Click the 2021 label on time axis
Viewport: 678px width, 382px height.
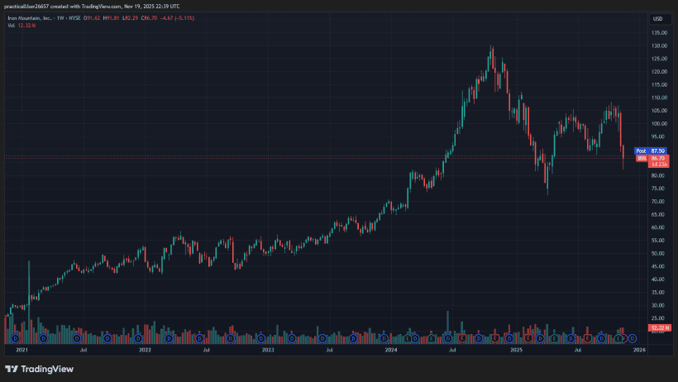pyautogui.click(x=21, y=351)
